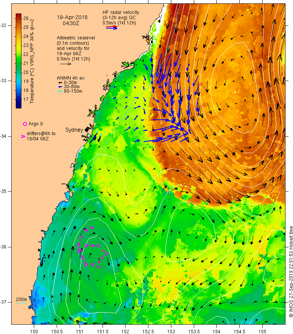
Task: Click the vertical Temperature VIIRS_NPP axis label
Action: 32,61
